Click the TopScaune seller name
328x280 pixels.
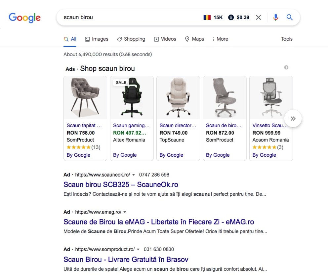[x=172, y=140]
